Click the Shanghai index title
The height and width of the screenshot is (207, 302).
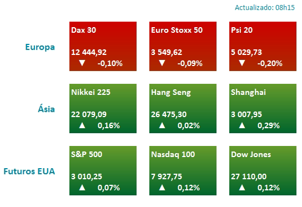[249, 92]
